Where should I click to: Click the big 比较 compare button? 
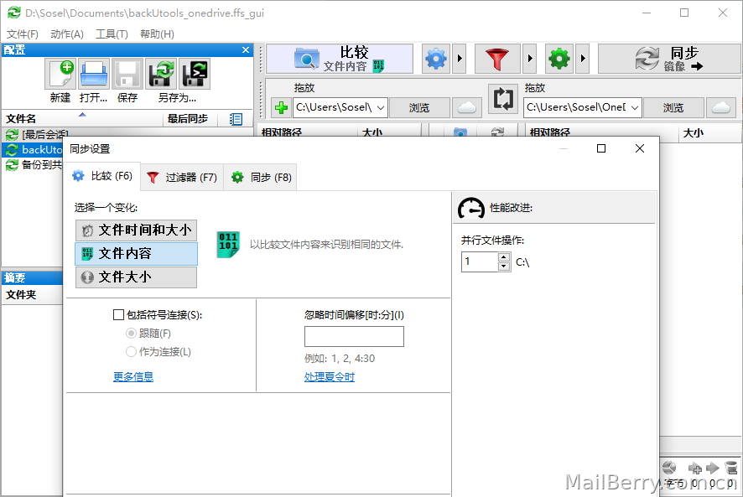340,59
